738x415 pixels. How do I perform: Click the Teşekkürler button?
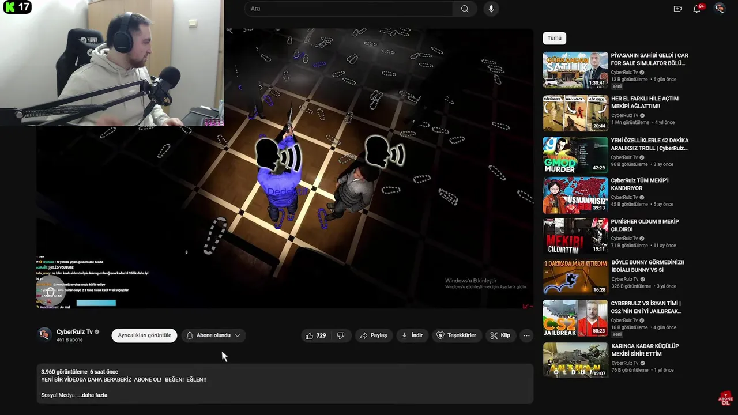click(x=456, y=335)
